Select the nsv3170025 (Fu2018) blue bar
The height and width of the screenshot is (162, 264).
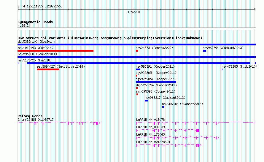coord(136,63)
